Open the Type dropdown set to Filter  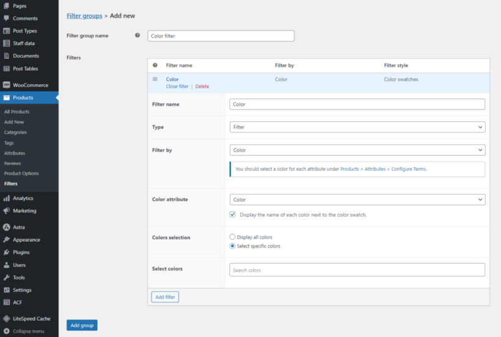(357, 127)
